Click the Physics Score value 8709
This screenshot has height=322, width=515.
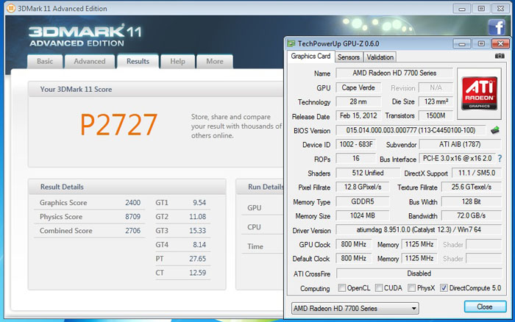[x=132, y=217]
